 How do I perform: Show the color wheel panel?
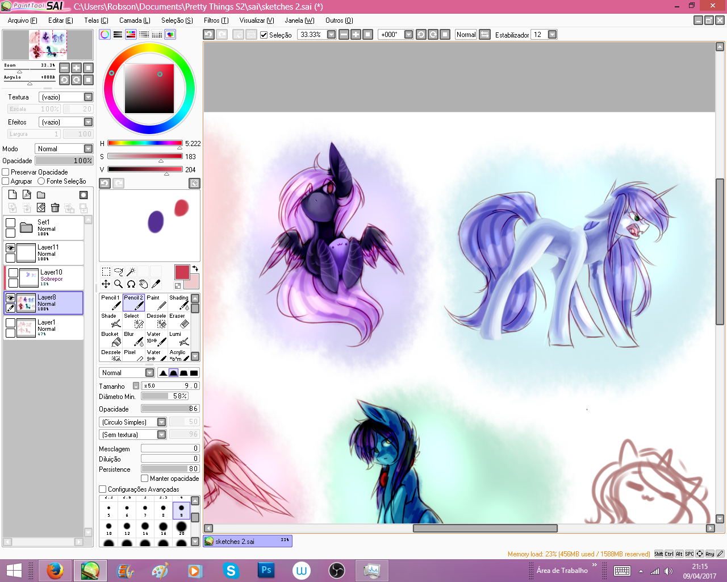[105, 35]
